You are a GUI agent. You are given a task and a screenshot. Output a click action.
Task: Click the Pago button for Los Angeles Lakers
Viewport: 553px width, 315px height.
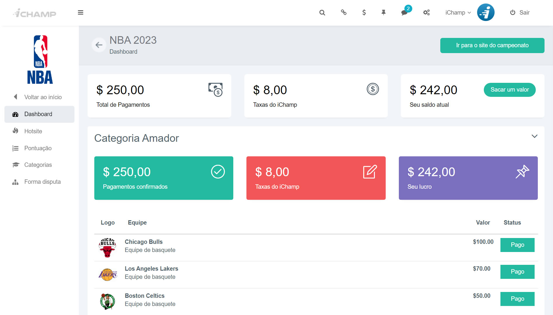coord(517,272)
